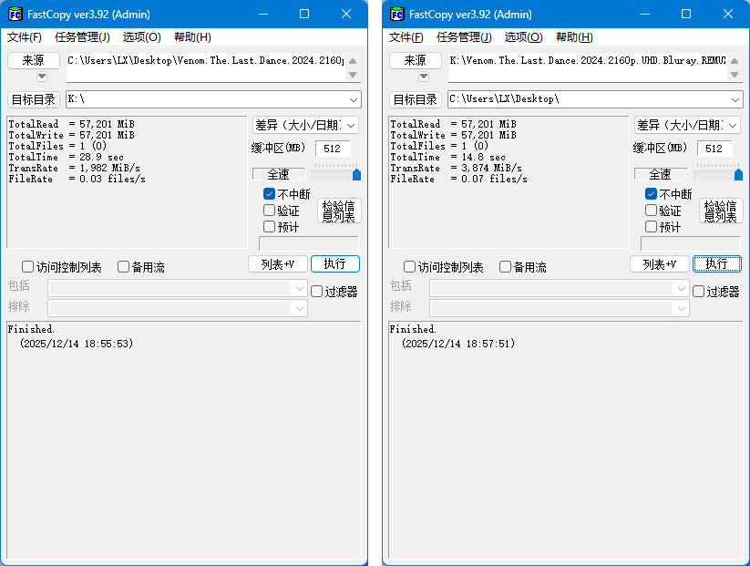This screenshot has width=750, height=566.
Task: Click speed slider handle in left window
Action: coord(356,175)
